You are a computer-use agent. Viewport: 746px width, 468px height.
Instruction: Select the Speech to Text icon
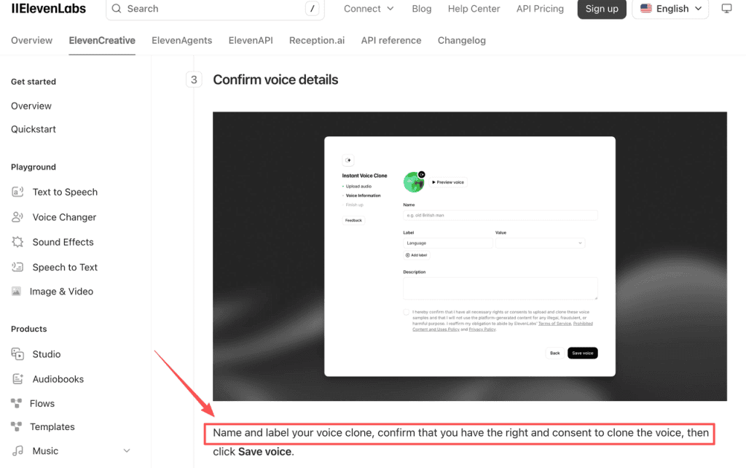point(17,267)
